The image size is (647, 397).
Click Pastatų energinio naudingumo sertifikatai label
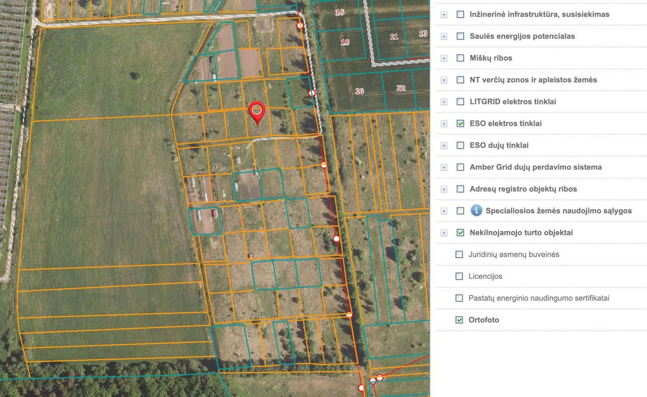click(x=538, y=298)
